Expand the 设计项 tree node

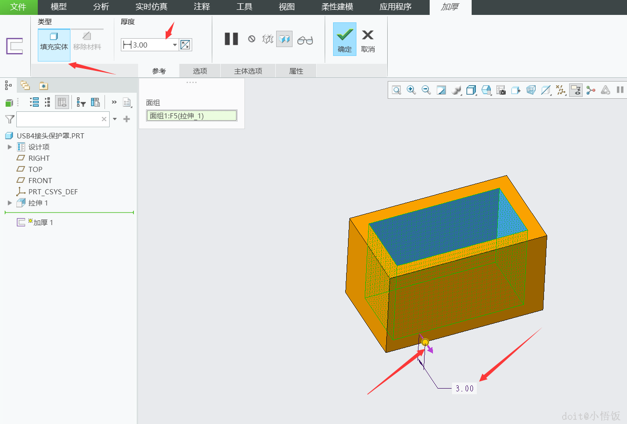(x=10, y=147)
